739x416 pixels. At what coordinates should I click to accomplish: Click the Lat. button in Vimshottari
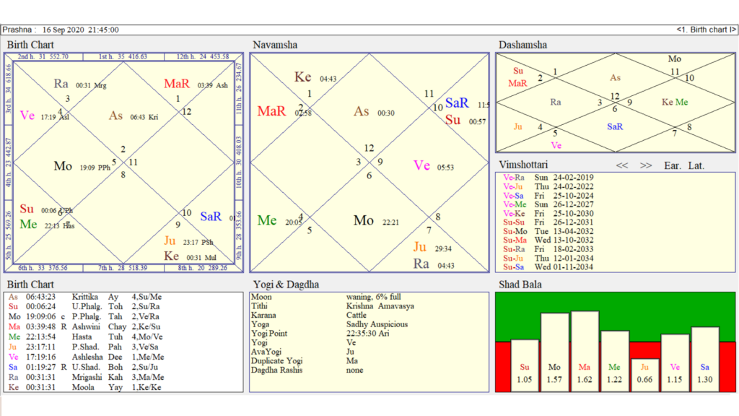696,165
